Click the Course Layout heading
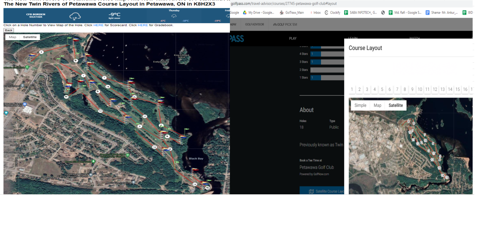This screenshot has width=486, height=233. pos(365,48)
